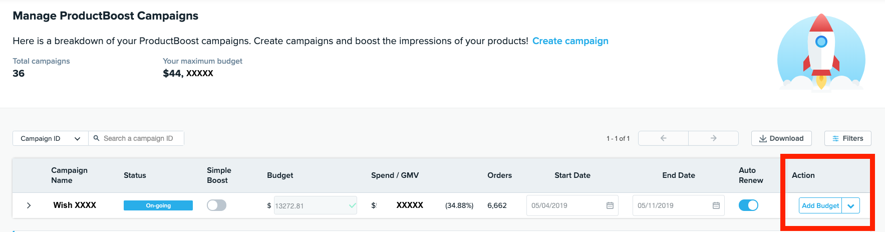Click the search magnifier icon

pyautogui.click(x=97, y=138)
